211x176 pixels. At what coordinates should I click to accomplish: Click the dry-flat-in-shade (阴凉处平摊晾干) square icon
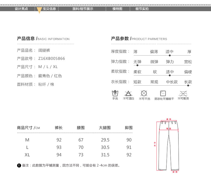[x=163, y=93]
